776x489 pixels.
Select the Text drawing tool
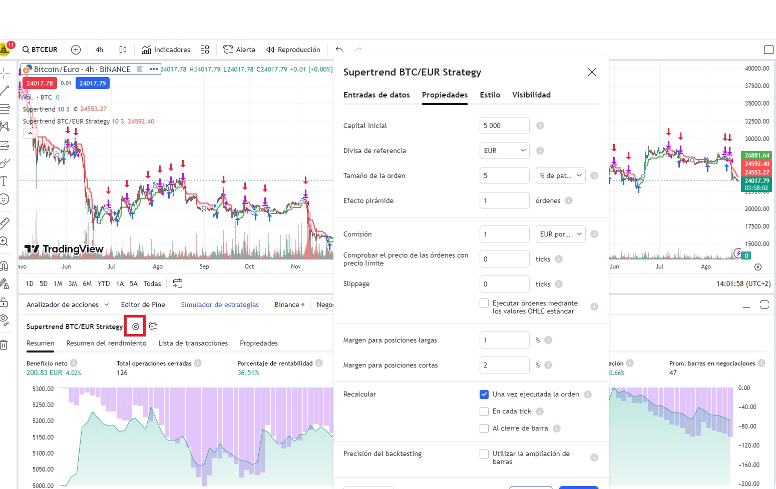tap(5, 181)
